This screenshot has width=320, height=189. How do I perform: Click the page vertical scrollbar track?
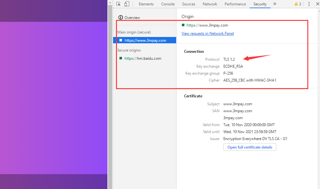click(110, 97)
